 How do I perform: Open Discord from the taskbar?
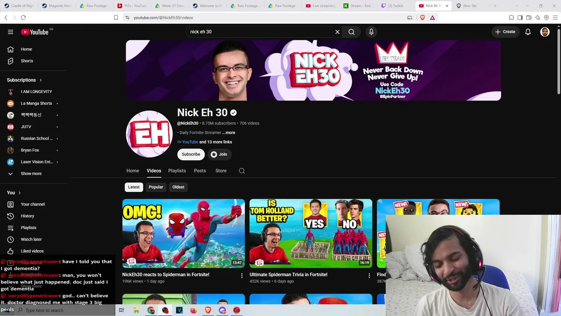(222, 310)
